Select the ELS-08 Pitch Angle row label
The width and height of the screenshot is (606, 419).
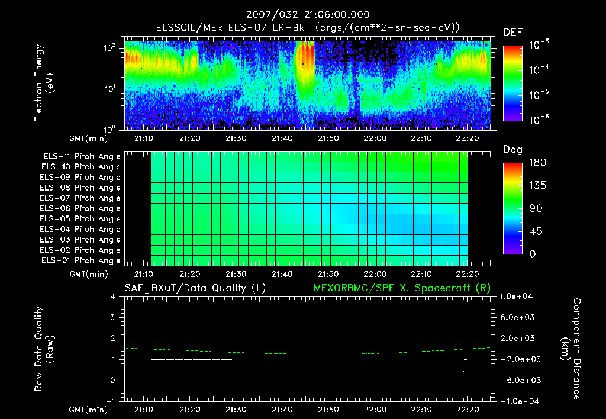[80, 188]
